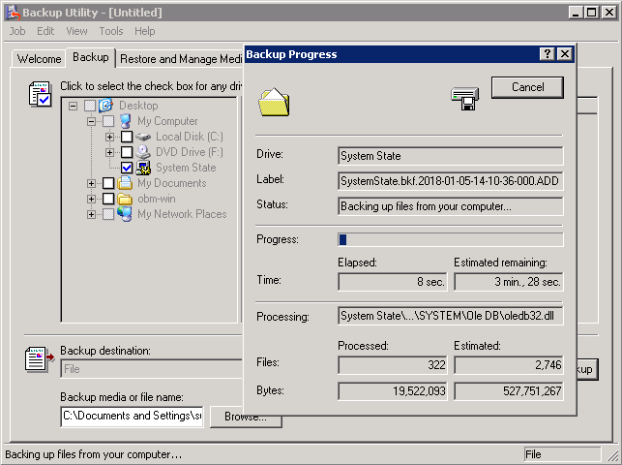Open the Tools menu
This screenshot has width=622, height=465.
[x=110, y=31]
